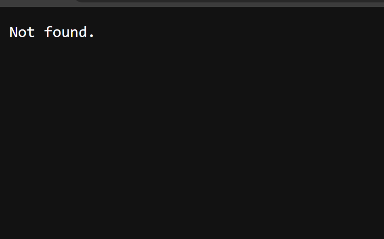Image resolution: width=384 pixels, height=239 pixels.
Task: Click the letter "d" ending "found"
Action: (x=83, y=32)
